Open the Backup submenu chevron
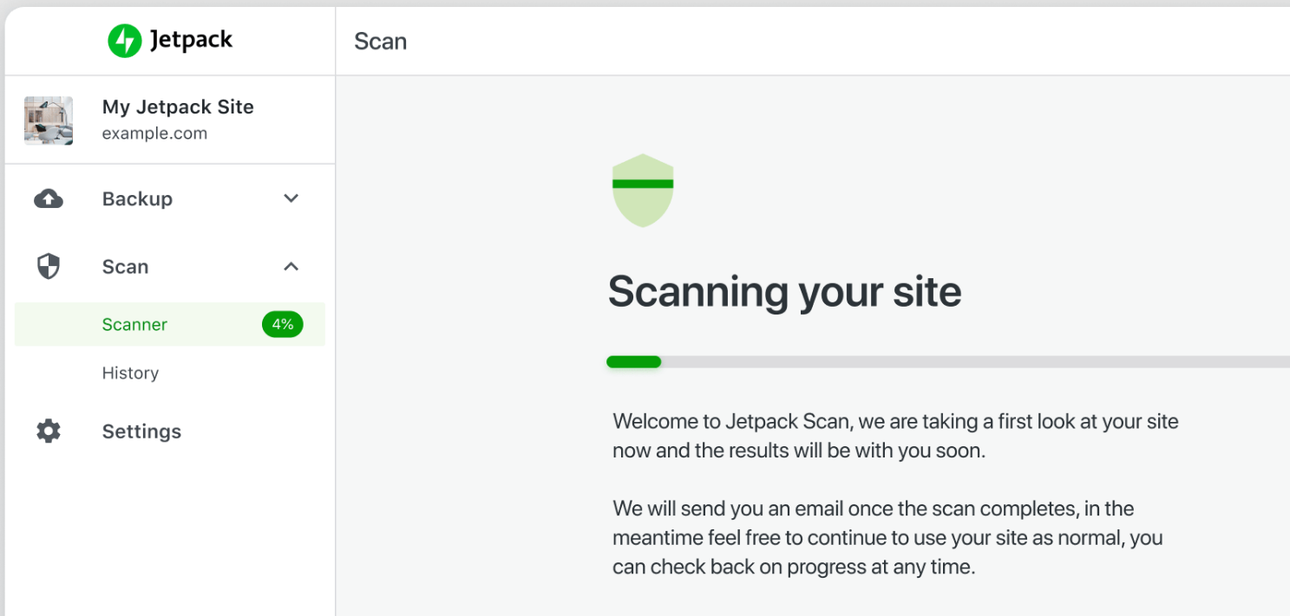 click(291, 198)
